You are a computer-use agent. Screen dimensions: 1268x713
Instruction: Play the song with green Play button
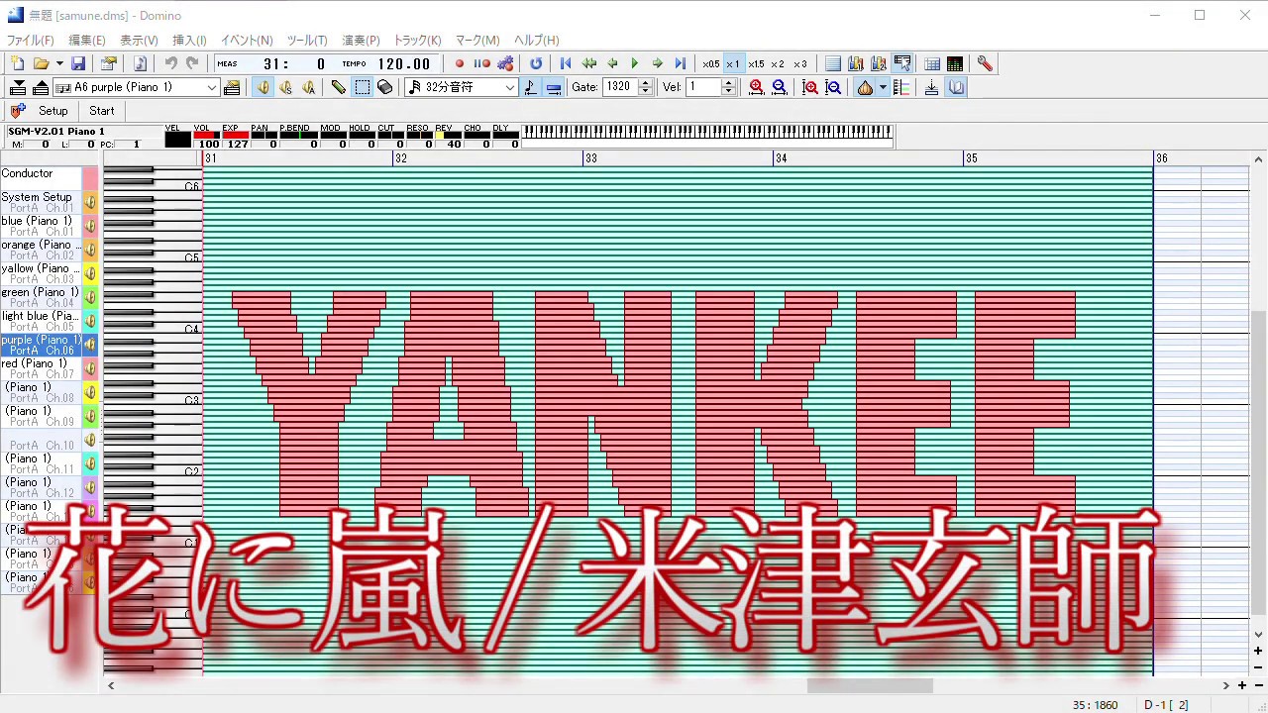635,63
